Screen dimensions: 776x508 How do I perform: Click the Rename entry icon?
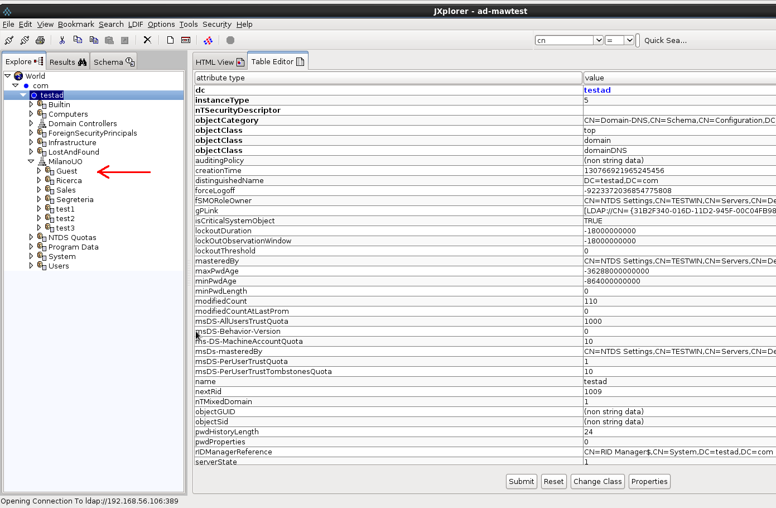point(186,40)
